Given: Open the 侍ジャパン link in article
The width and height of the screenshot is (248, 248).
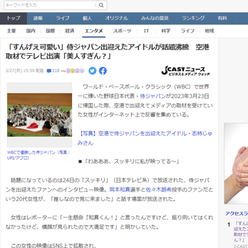Looking at the screenshot, I should 153,96.
